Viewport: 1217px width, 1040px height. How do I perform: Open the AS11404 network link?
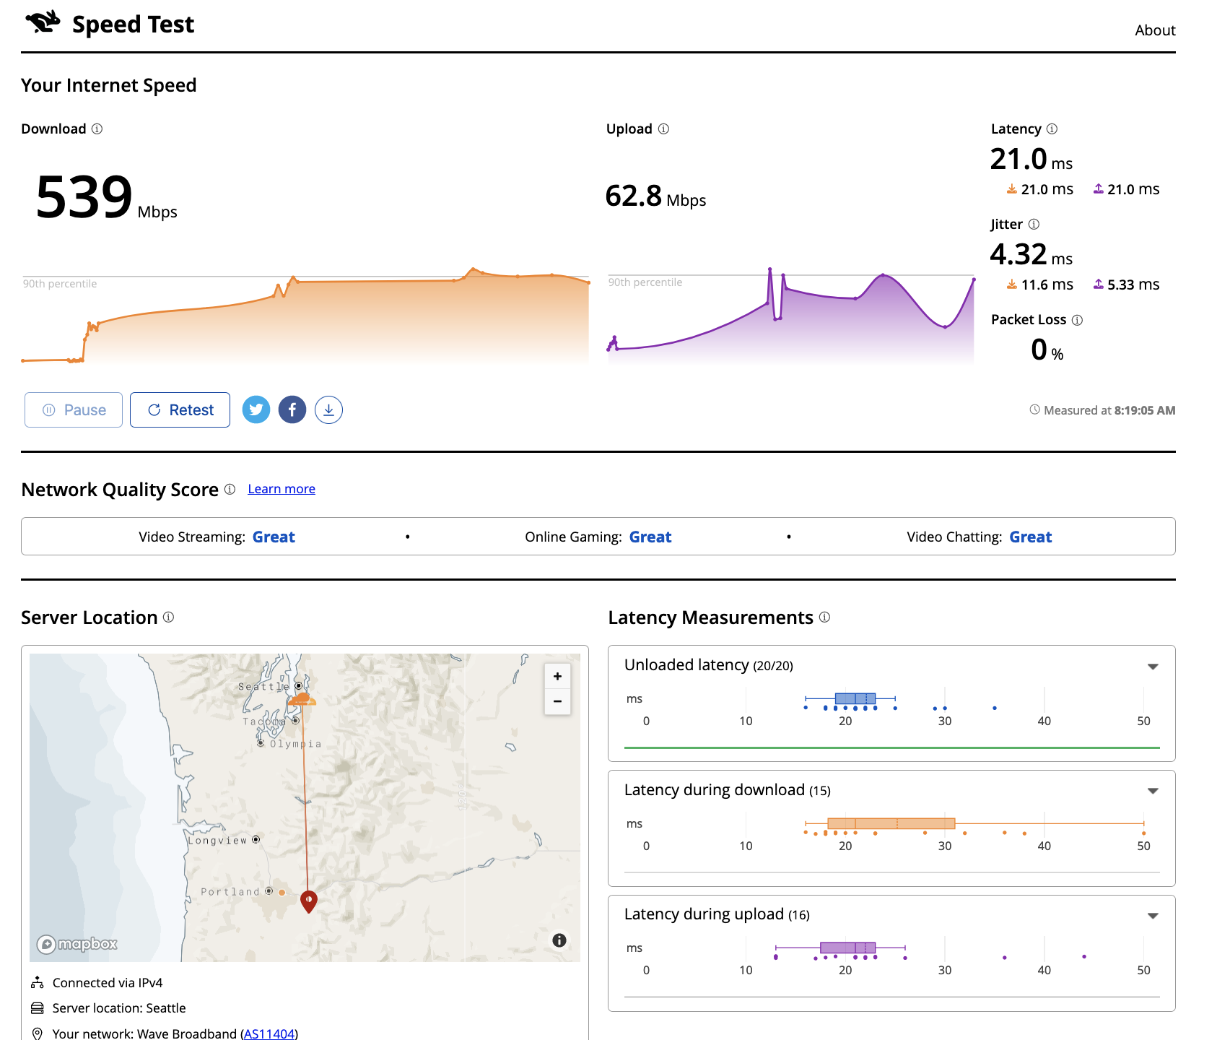click(269, 1033)
